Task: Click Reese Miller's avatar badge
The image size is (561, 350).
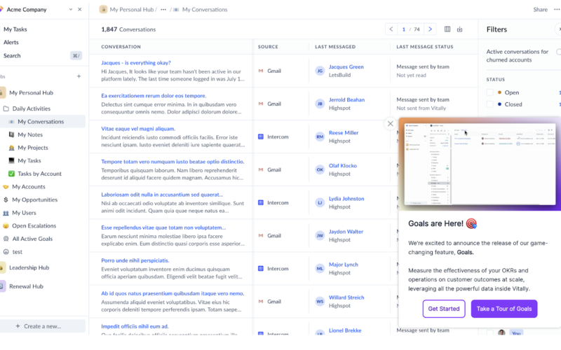Action: tap(320, 136)
